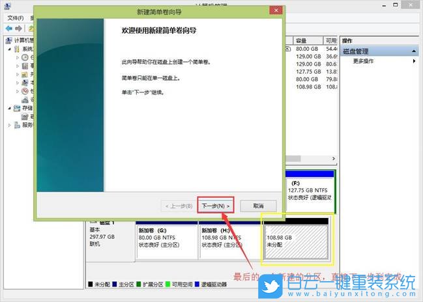Click the 54.4 free space cell in volume list
Viewport: 423px width, 302px height.
[x=332, y=49]
